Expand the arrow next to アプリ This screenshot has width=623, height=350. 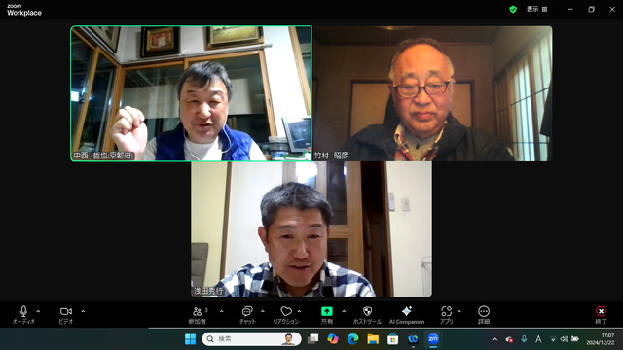point(459,311)
